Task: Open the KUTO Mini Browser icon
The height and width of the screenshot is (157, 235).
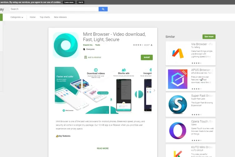Action: pyautogui.click(x=178, y=153)
